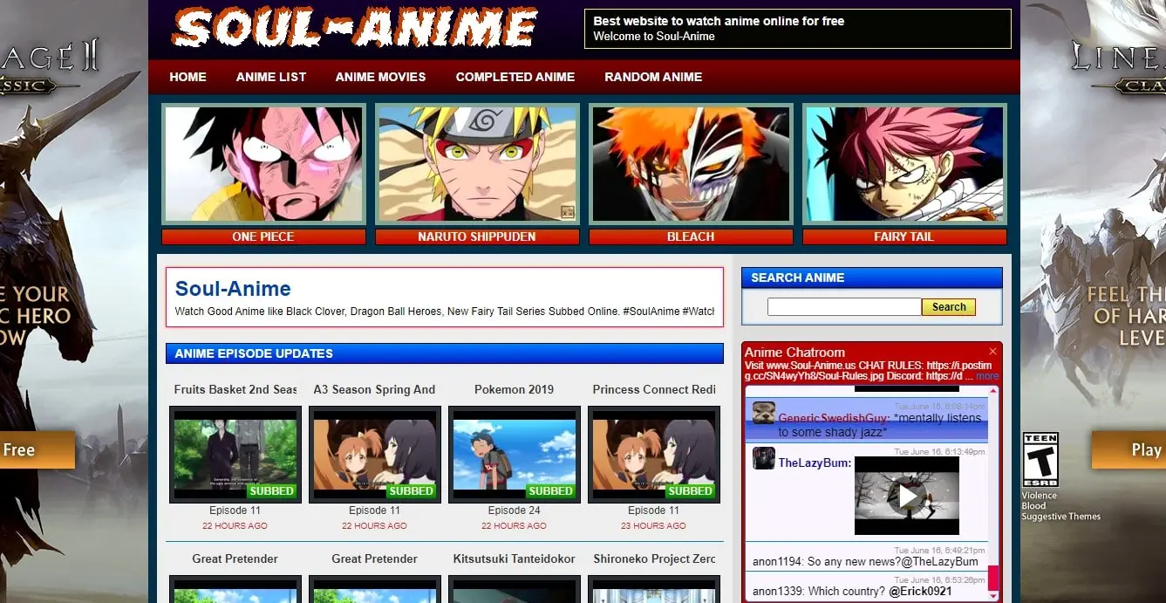Open the Soul-Anime heading link
Viewport: 1166px width, 603px height.
[x=233, y=289]
